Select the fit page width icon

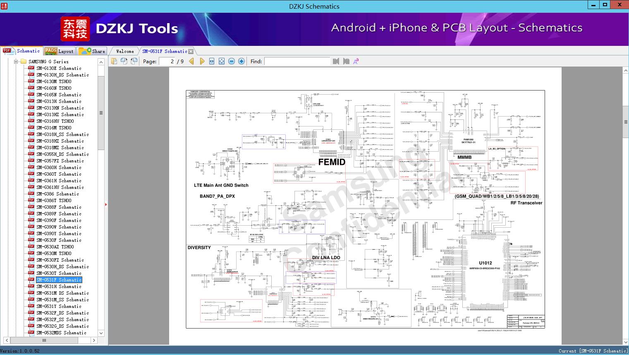[x=211, y=61]
